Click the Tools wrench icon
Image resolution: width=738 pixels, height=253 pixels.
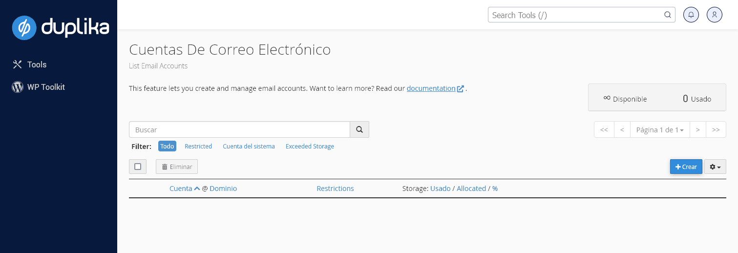[x=18, y=64]
